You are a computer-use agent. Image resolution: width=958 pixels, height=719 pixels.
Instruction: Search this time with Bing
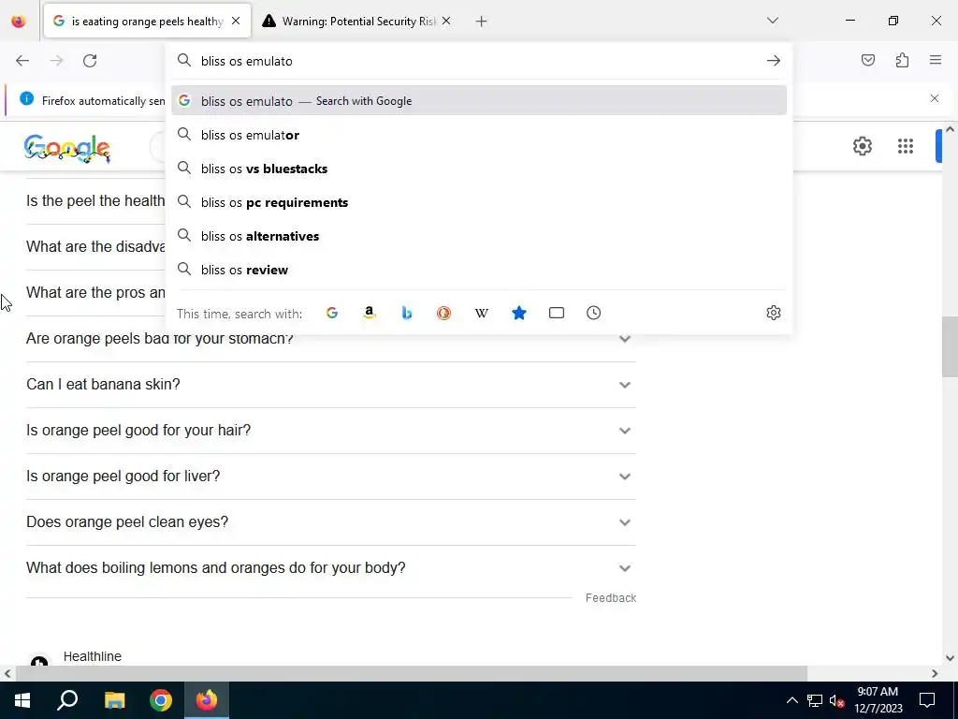(407, 313)
